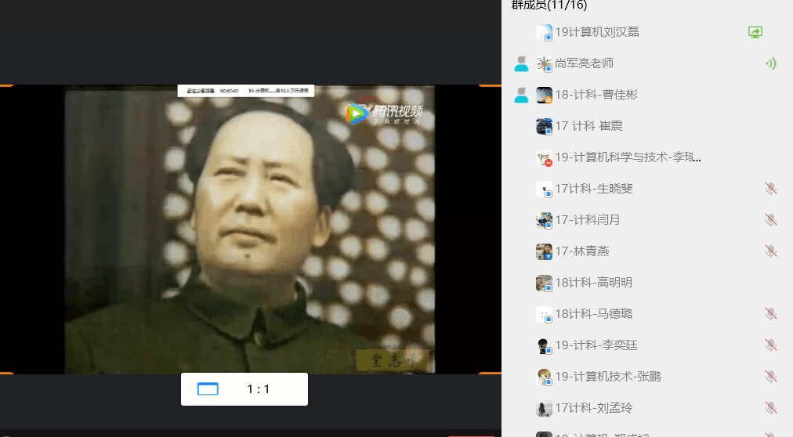Click the window icon beside 1:1
This screenshot has height=437, width=793.
(208, 389)
